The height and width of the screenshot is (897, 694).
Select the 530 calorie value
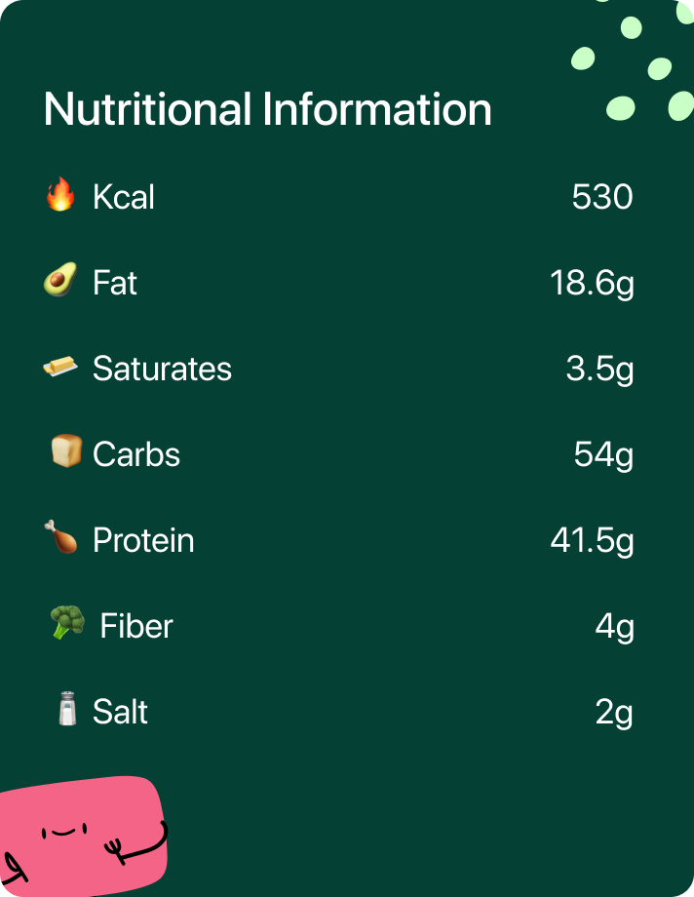602,197
